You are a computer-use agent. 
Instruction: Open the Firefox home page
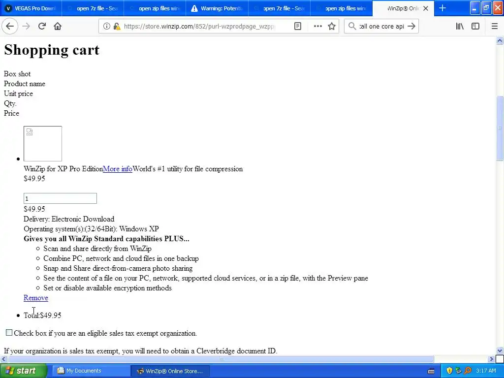pos(58,26)
